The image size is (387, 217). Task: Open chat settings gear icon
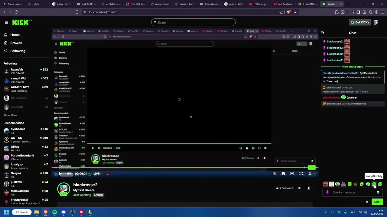point(367,202)
